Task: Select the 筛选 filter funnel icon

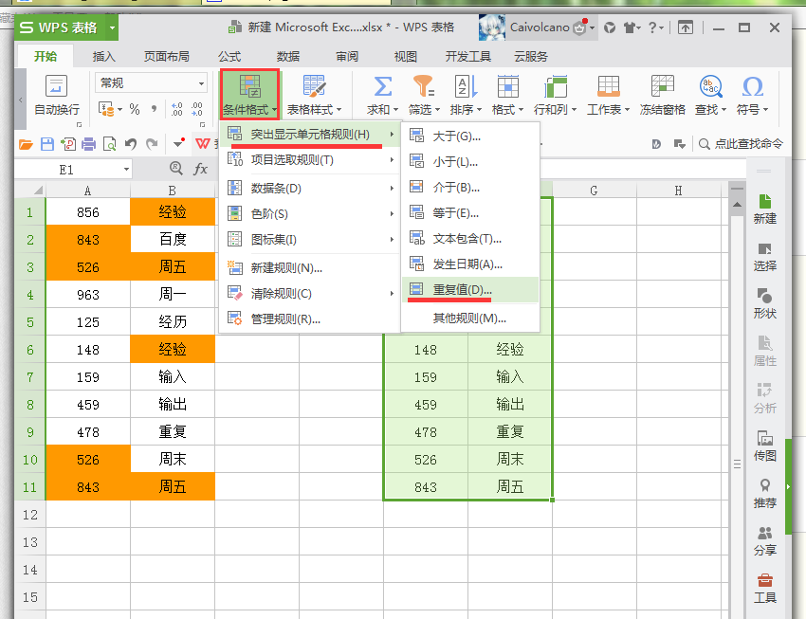Action: click(x=424, y=86)
